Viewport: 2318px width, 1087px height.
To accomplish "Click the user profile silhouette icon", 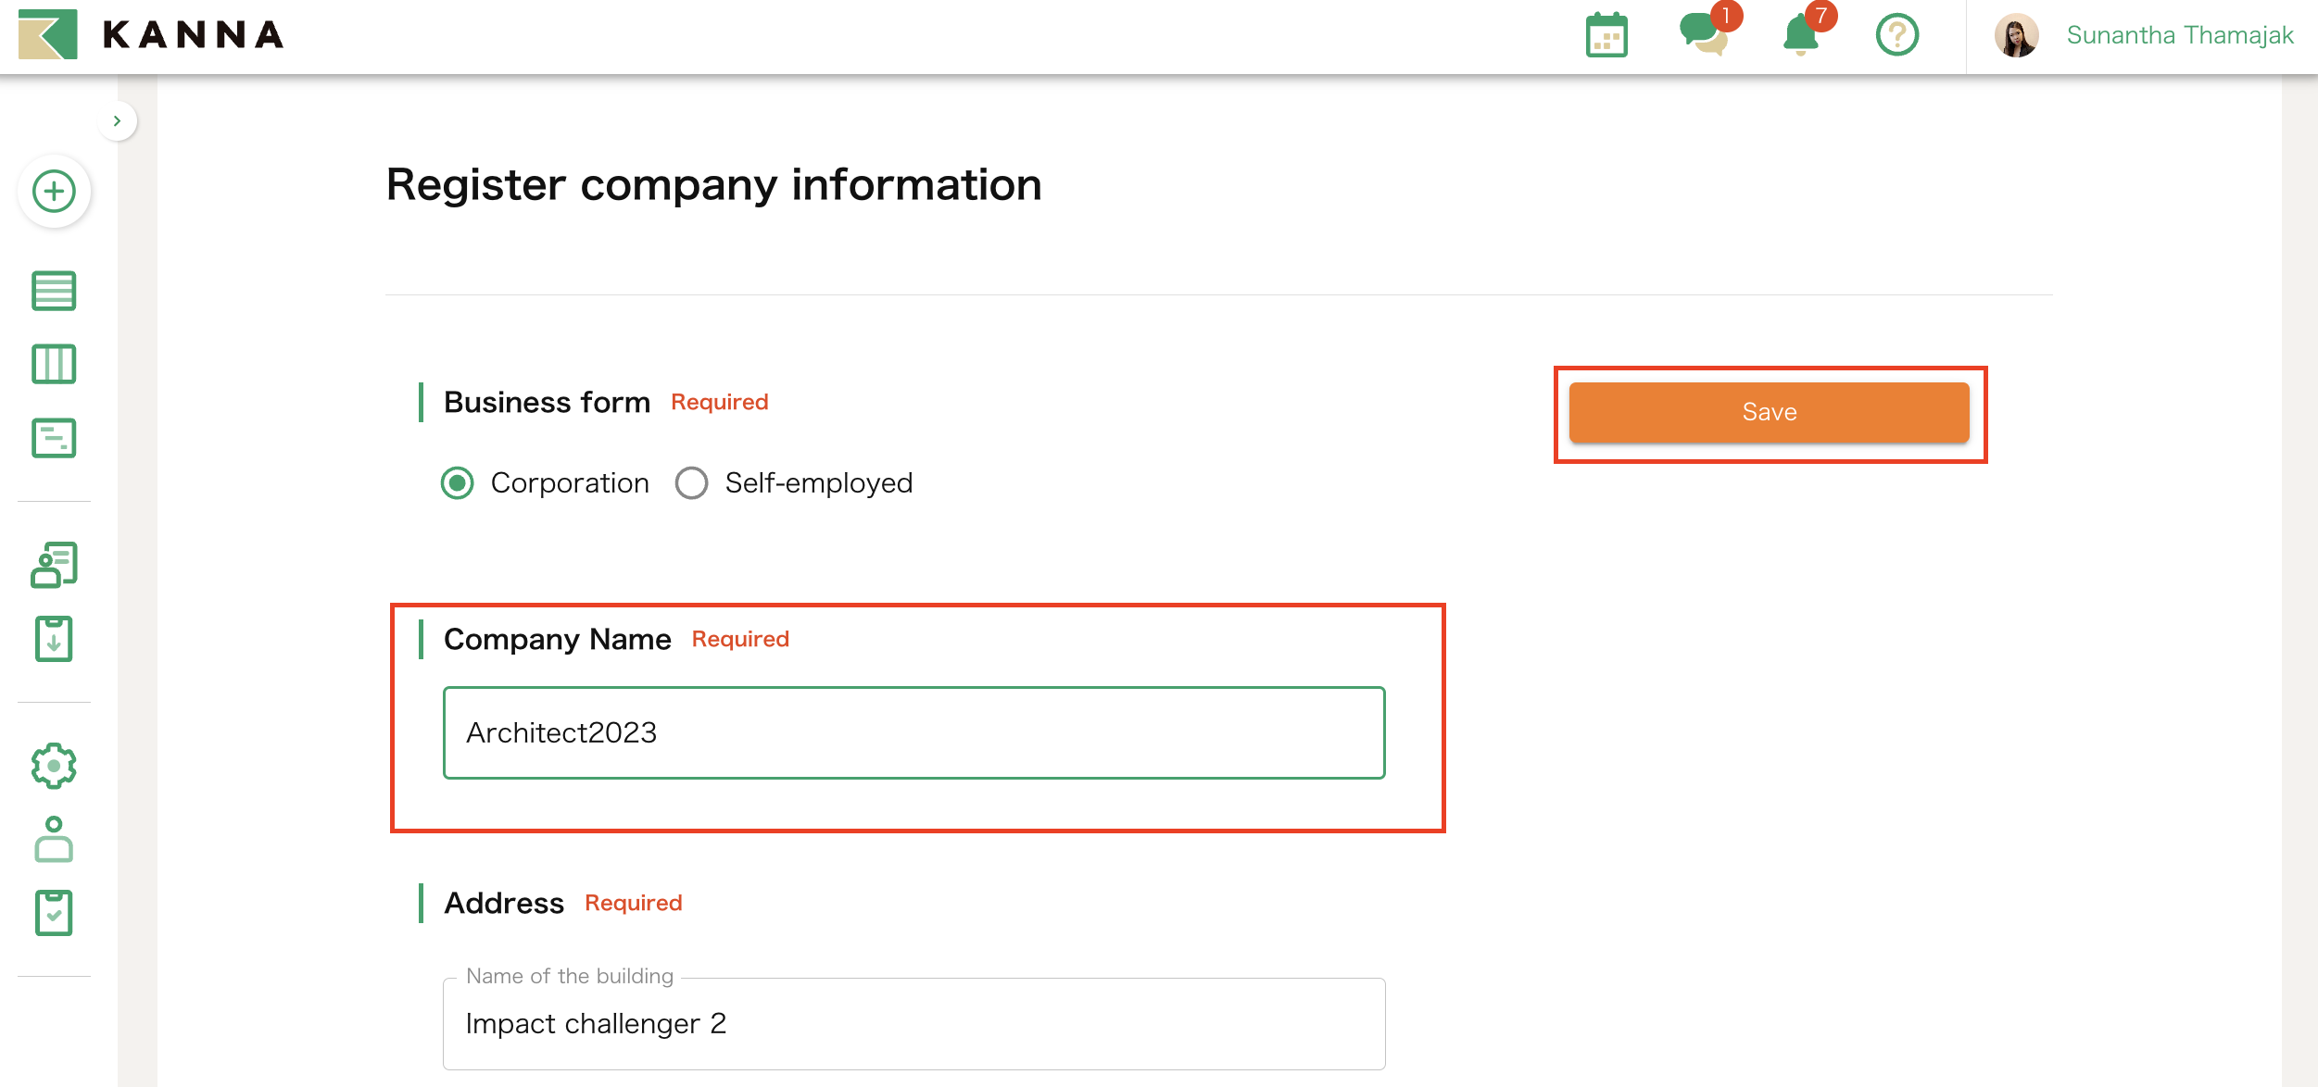I will pyautogui.click(x=54, y=839).
